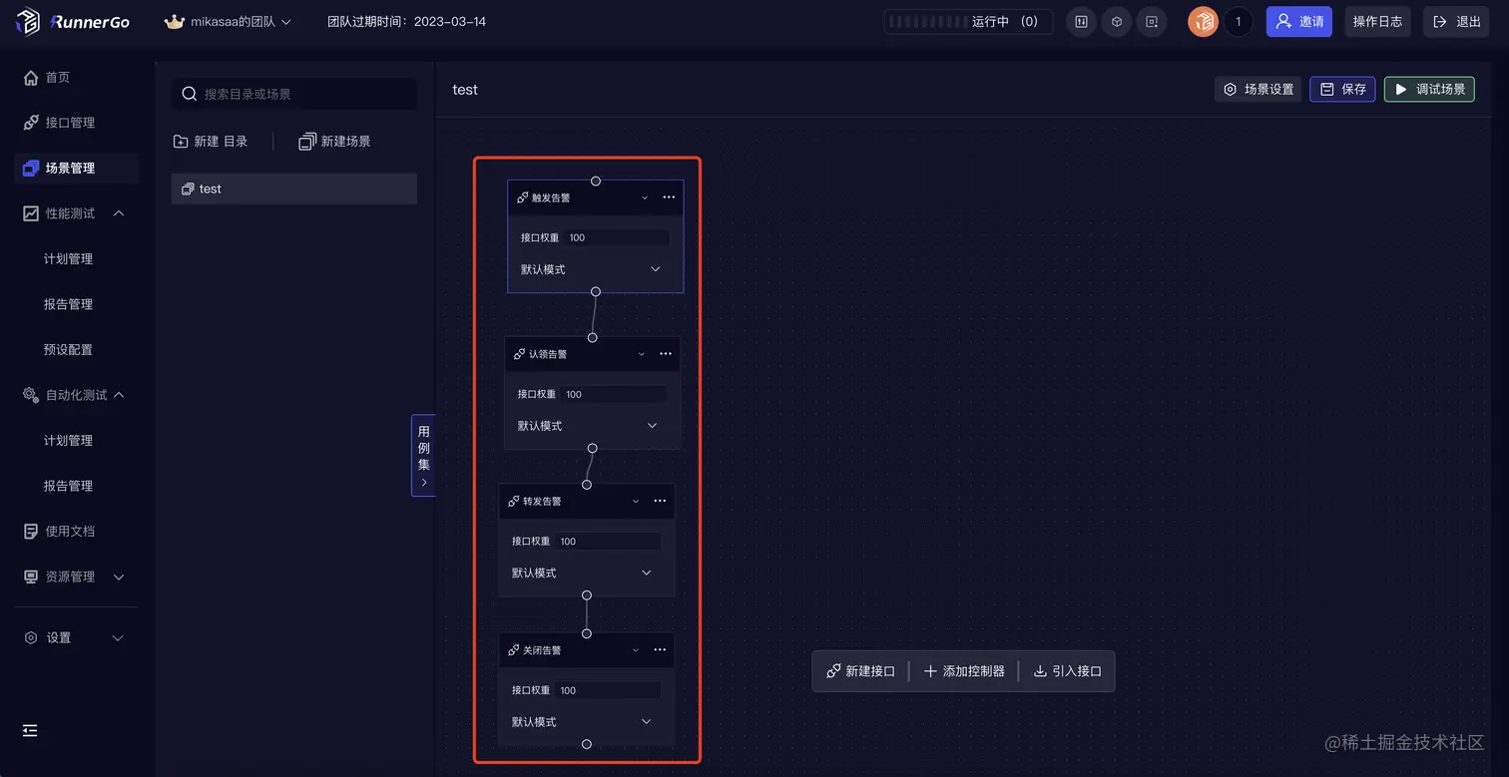Click the 触发告警 node link icon

coord(523,197)
